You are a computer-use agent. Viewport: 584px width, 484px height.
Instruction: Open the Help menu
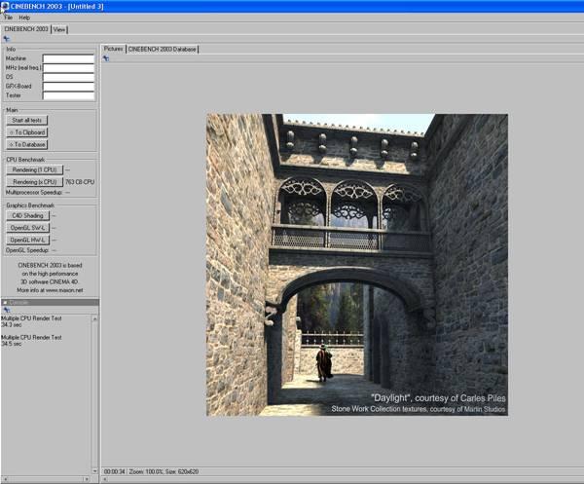24,18
